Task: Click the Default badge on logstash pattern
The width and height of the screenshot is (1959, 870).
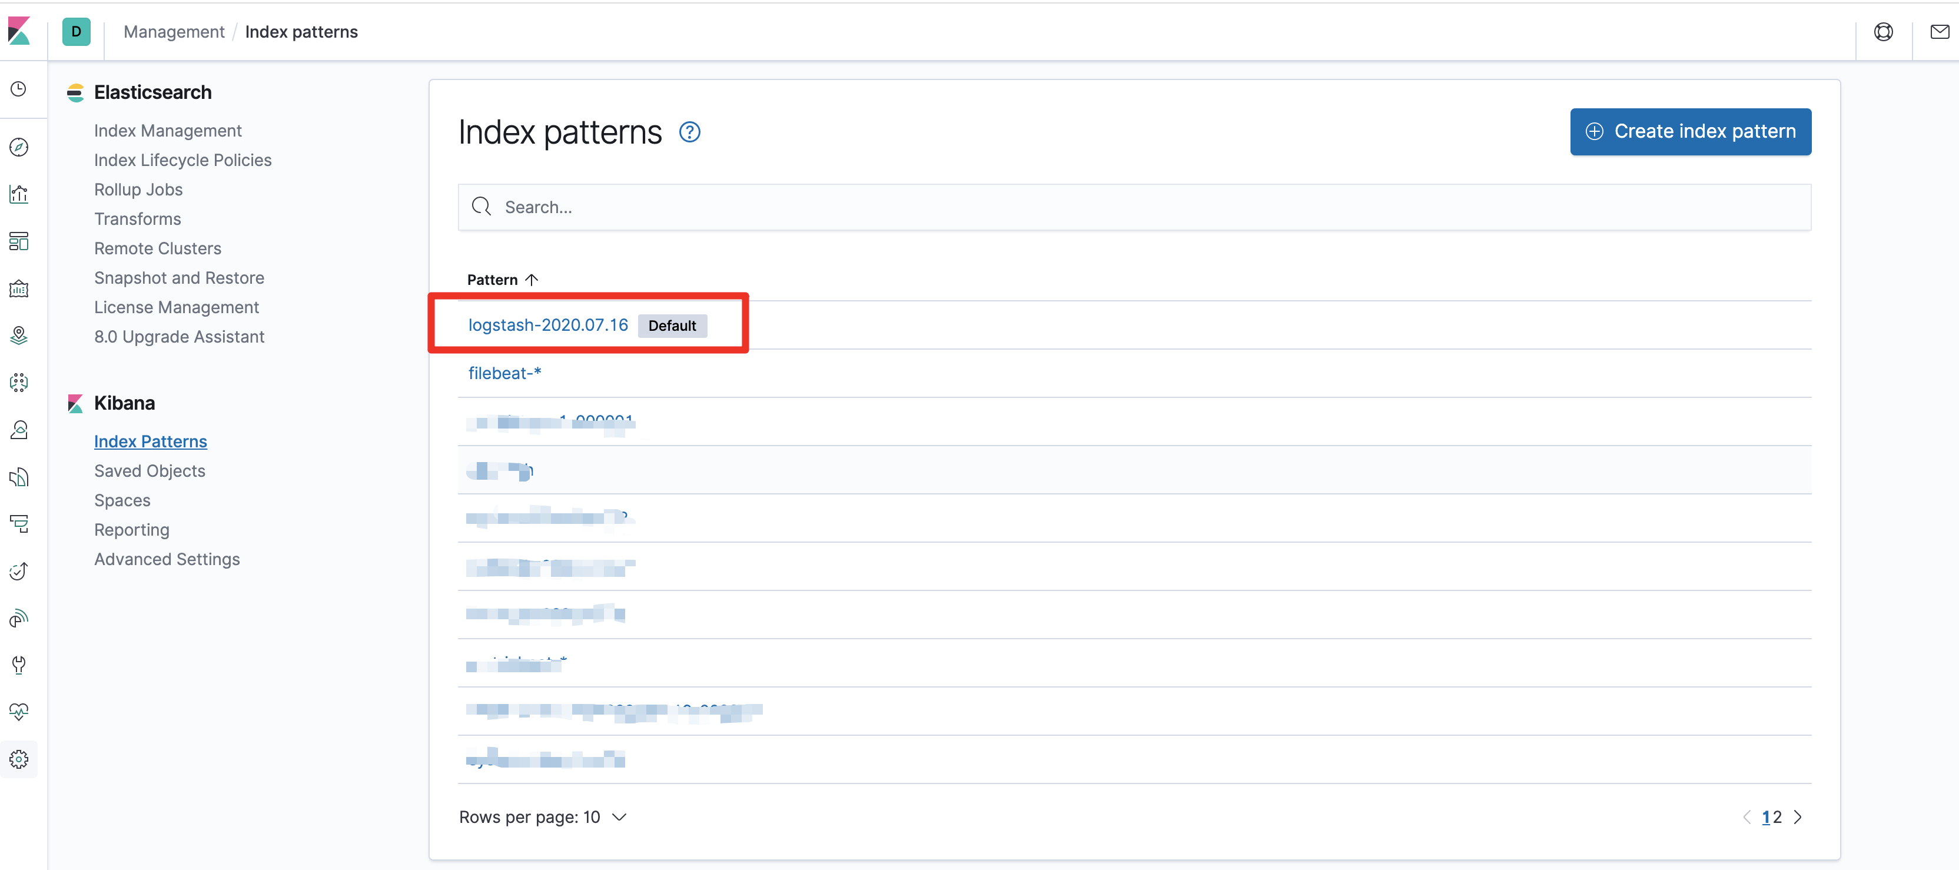Action: 672,326
